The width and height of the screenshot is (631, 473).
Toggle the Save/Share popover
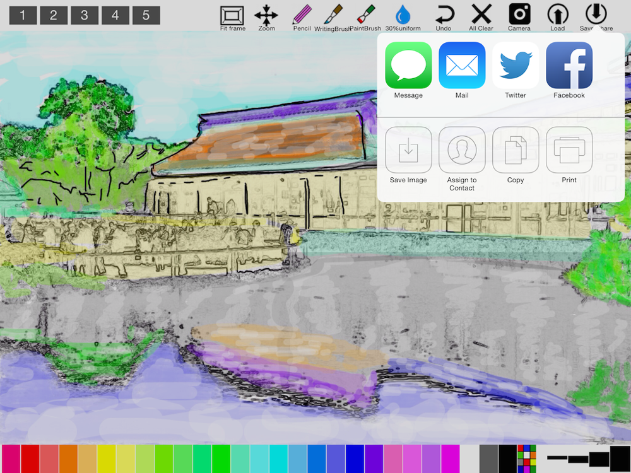point(596,16)
